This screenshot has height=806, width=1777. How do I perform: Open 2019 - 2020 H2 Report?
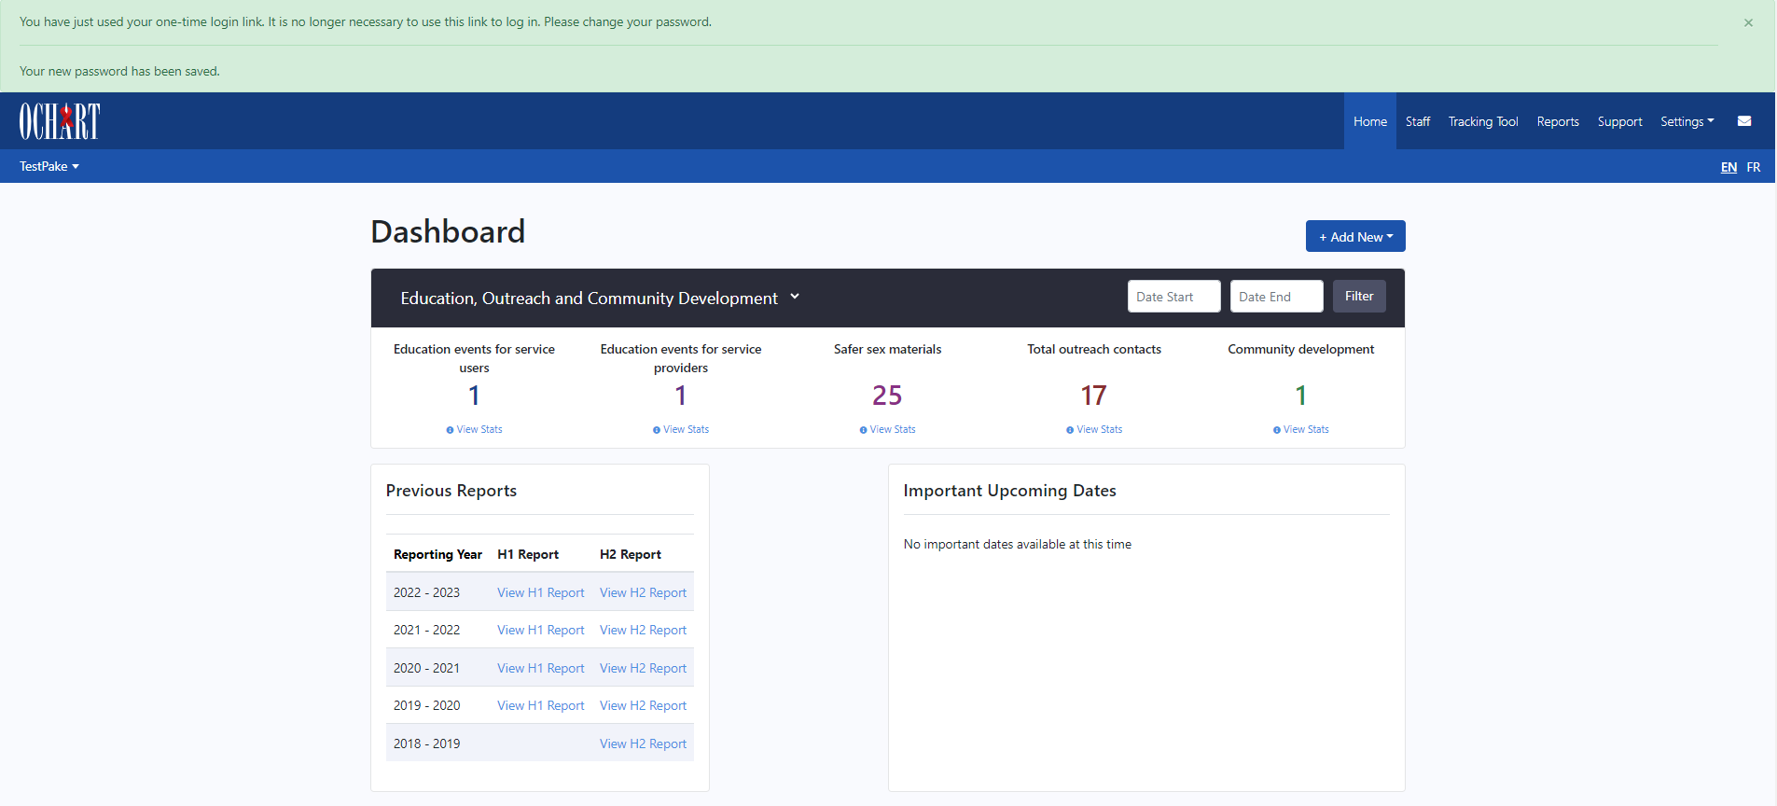pos(643,705)
